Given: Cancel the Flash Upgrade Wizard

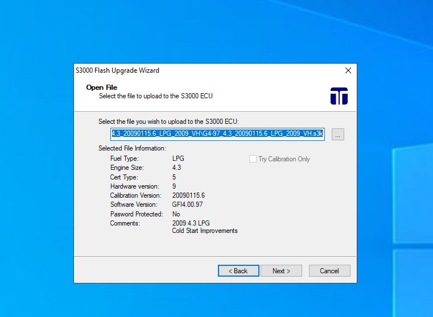Looking at the screenshot, I should tap(329, 270).
